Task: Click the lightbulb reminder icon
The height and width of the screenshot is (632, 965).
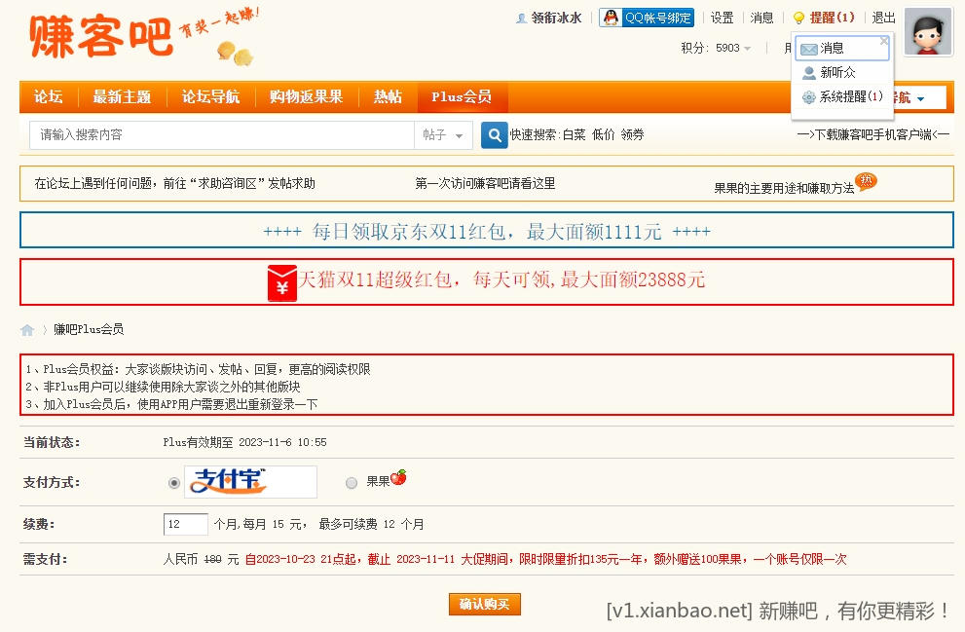Action: (798, 18)
